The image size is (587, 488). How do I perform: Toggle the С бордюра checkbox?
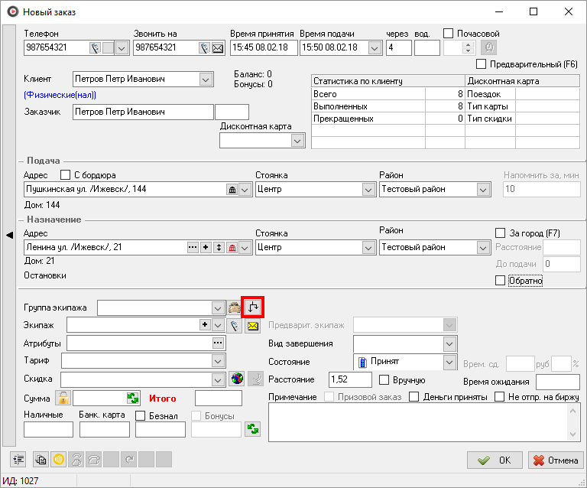[65, 175]
